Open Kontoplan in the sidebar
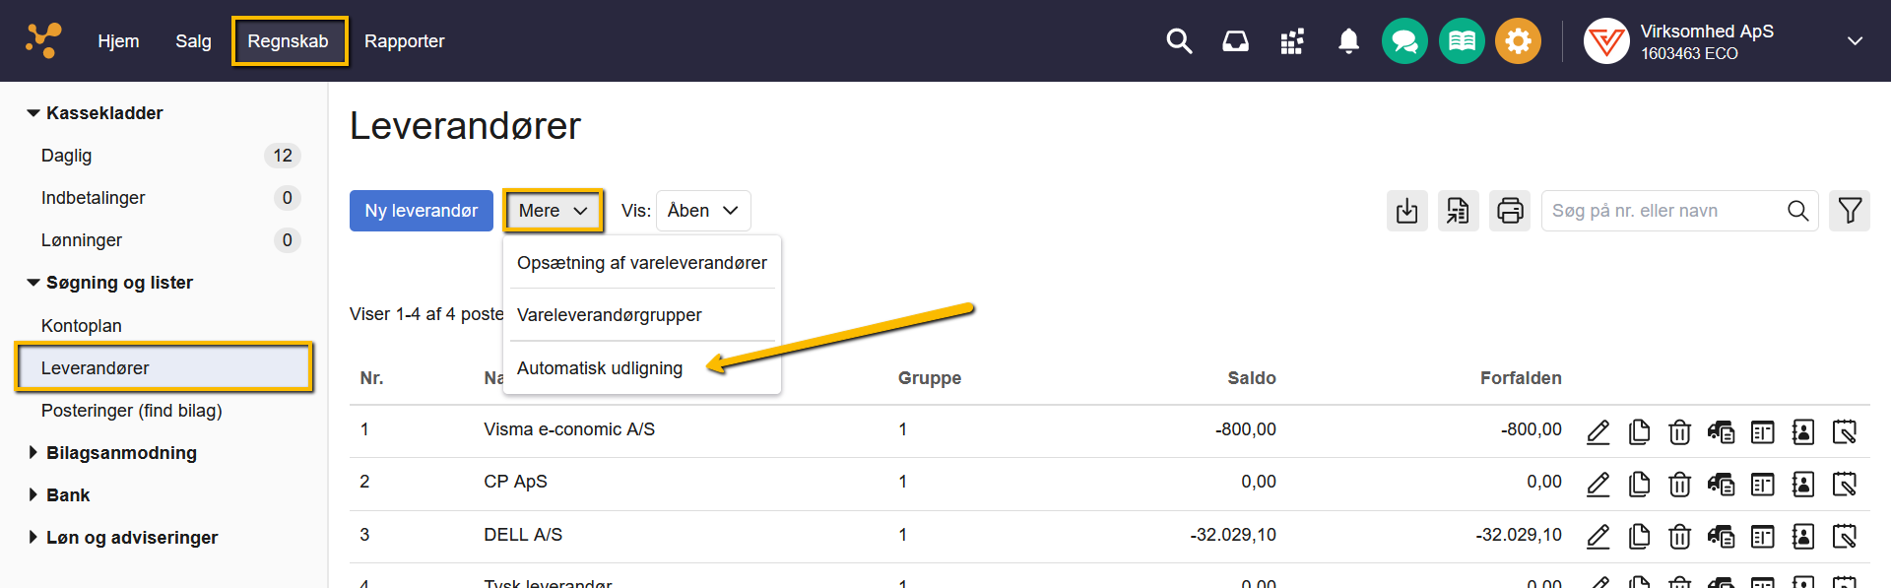The height and width of the screenshot is (588, 1891). click(x=82, y=326)
